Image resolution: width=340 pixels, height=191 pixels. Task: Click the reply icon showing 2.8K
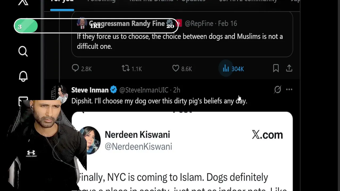pos(75,68)
